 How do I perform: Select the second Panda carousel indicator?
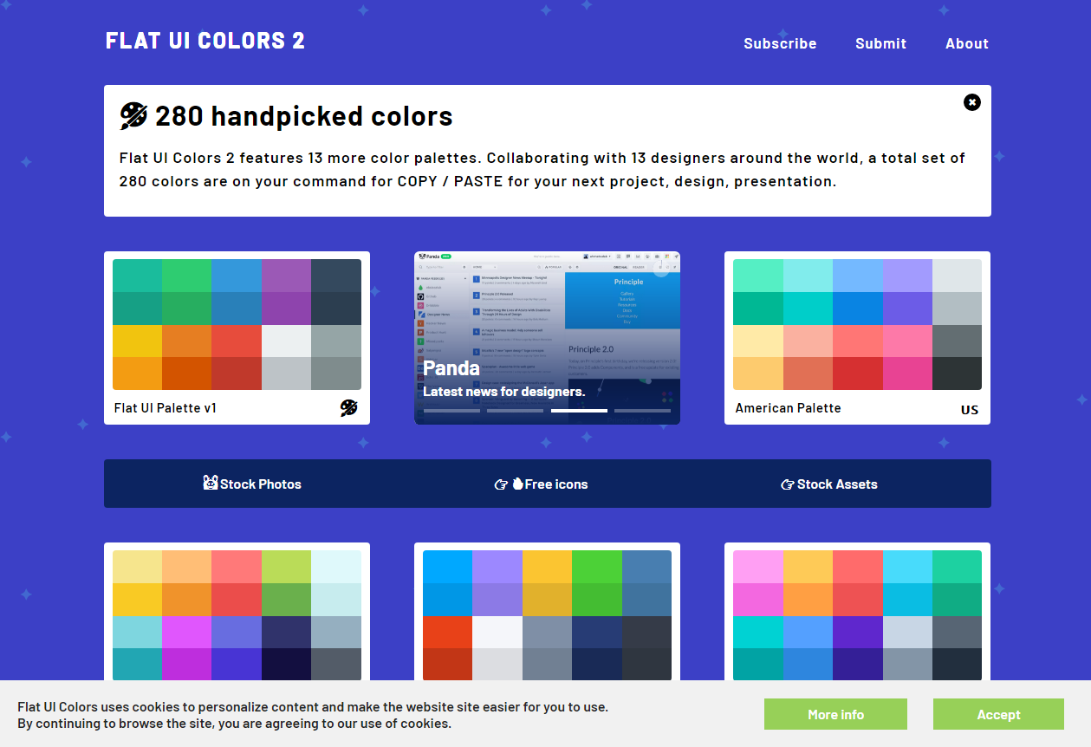click(x=515, y=411)
